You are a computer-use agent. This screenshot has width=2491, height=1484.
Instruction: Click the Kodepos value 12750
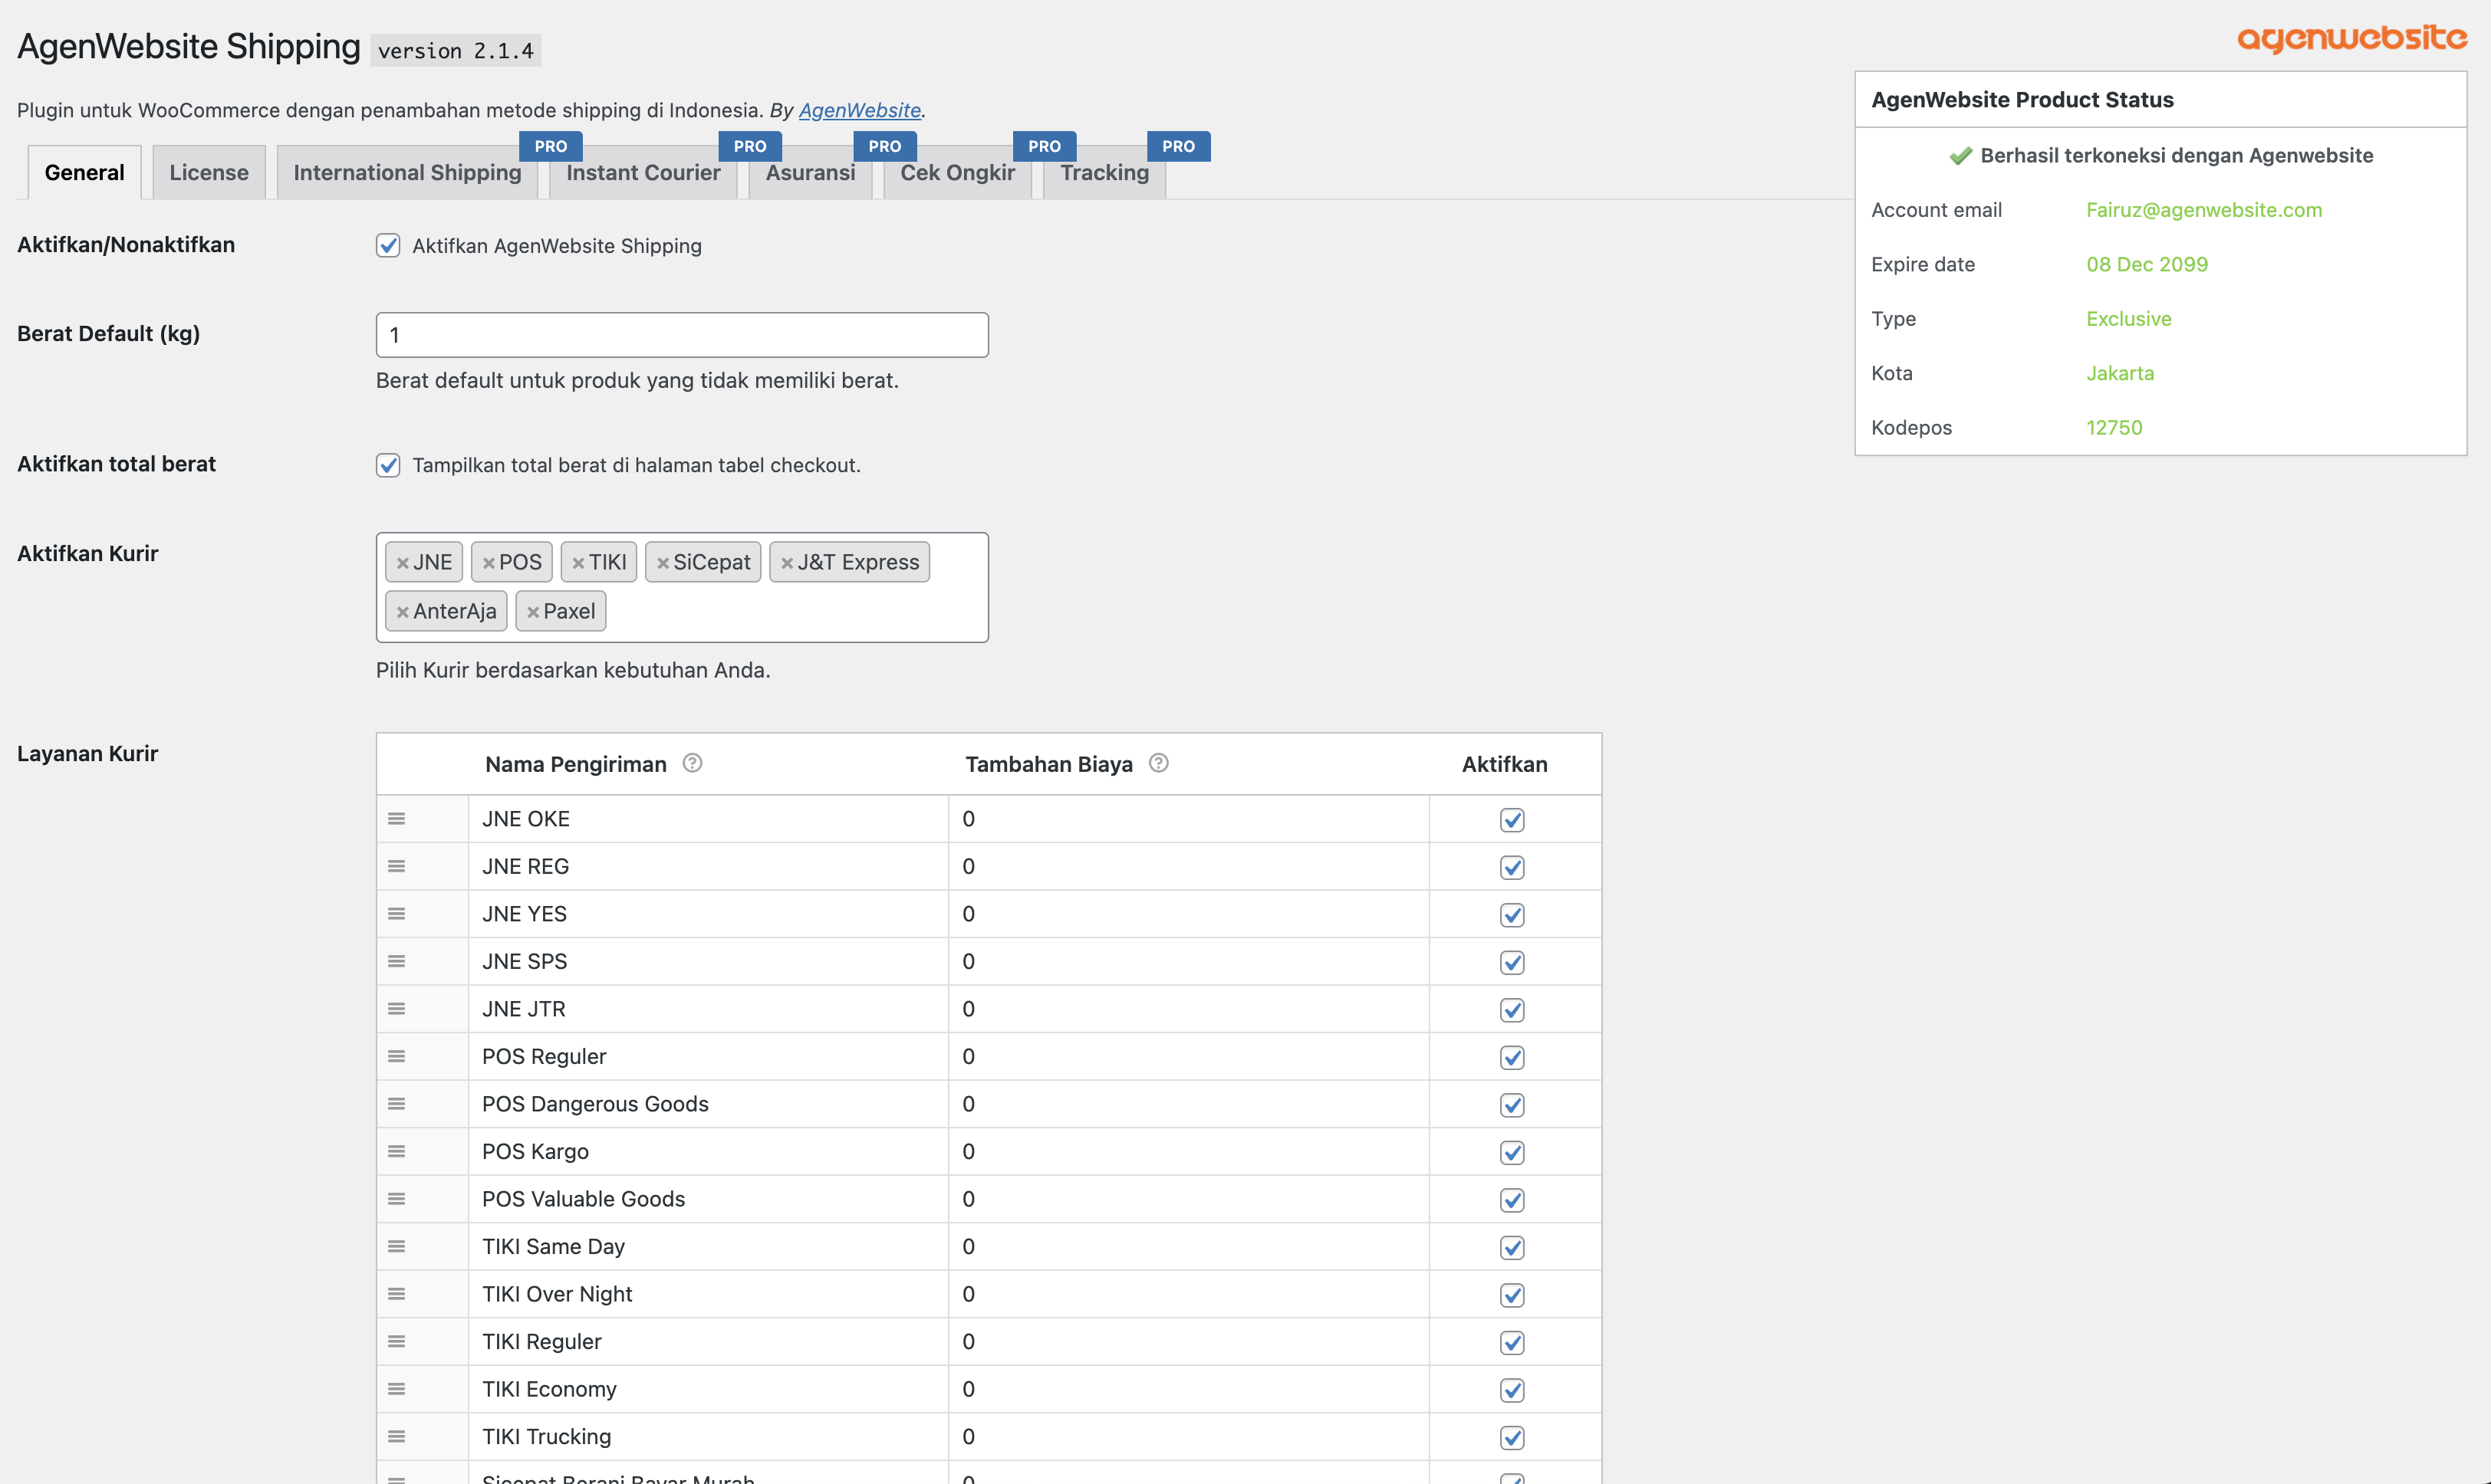(2114, 427)
